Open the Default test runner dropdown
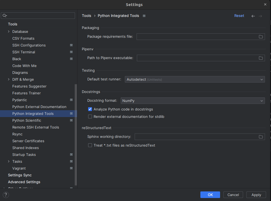 261,79
